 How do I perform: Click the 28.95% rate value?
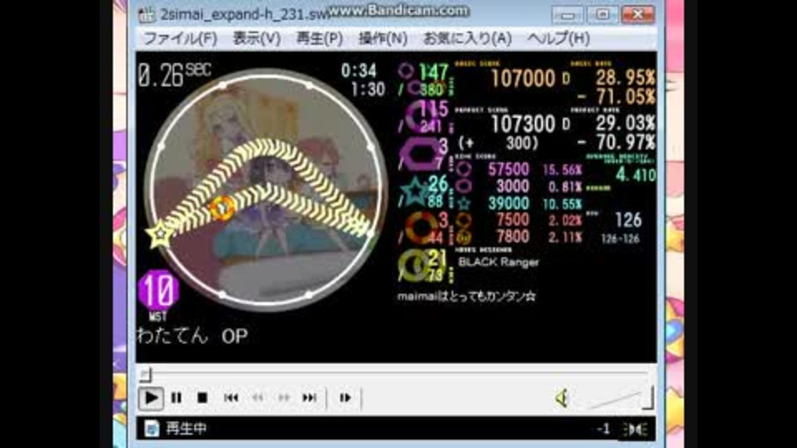(x=625, y=78)
